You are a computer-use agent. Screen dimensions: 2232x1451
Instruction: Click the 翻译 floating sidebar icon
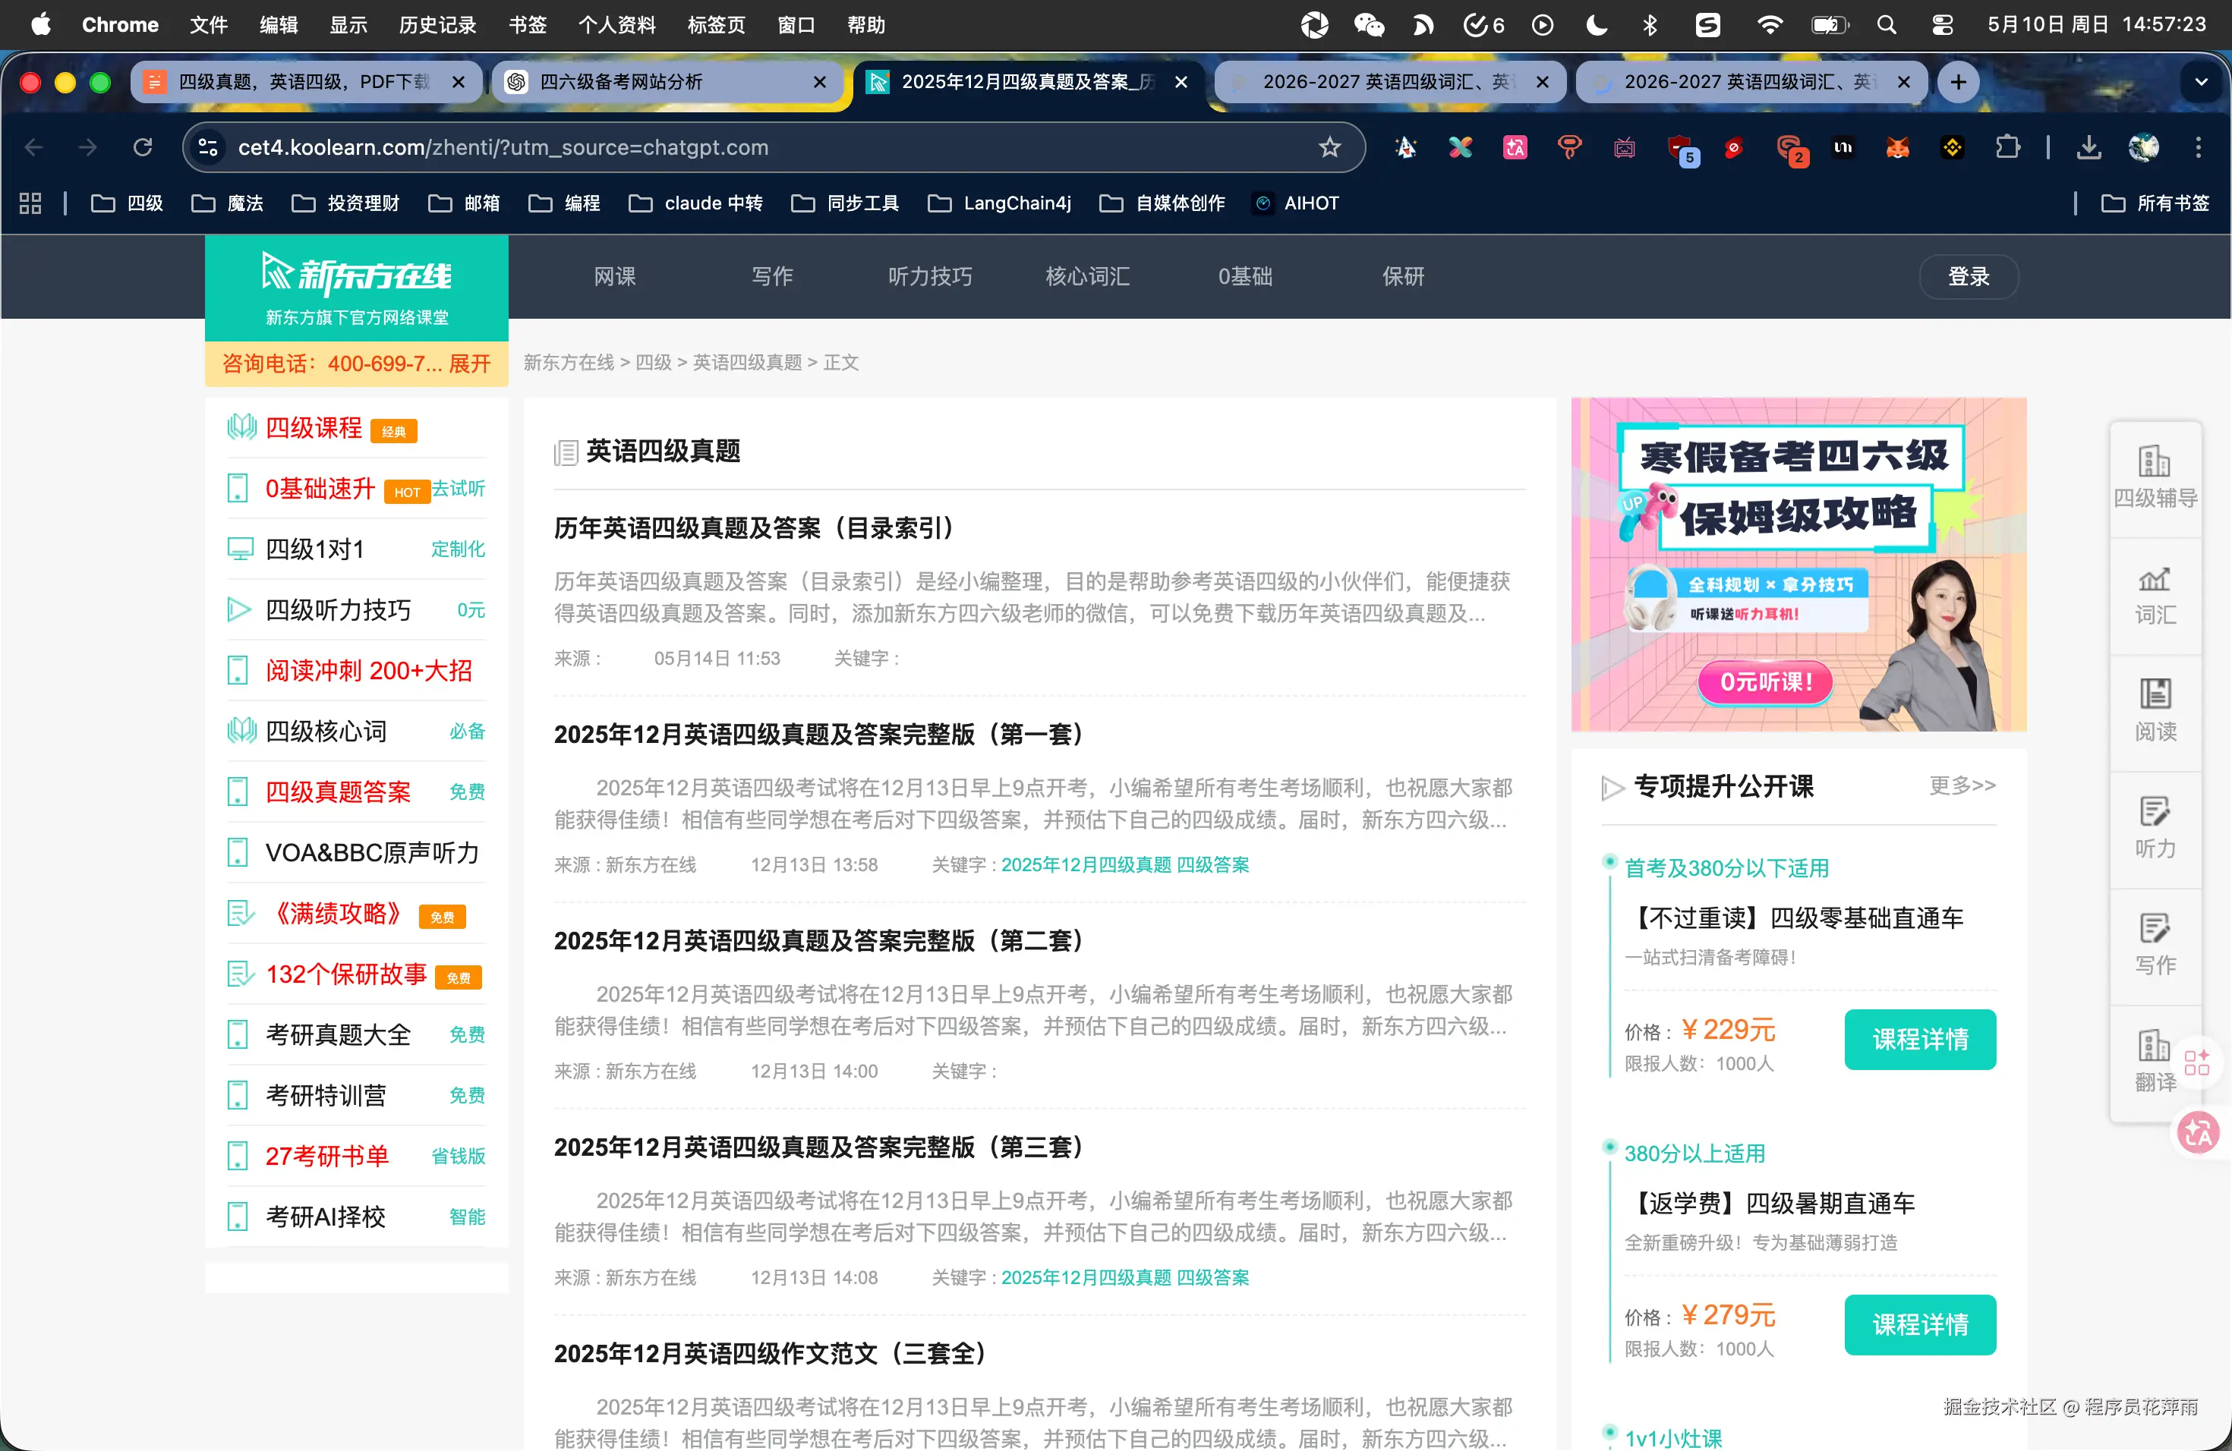click(2154, 1062)
